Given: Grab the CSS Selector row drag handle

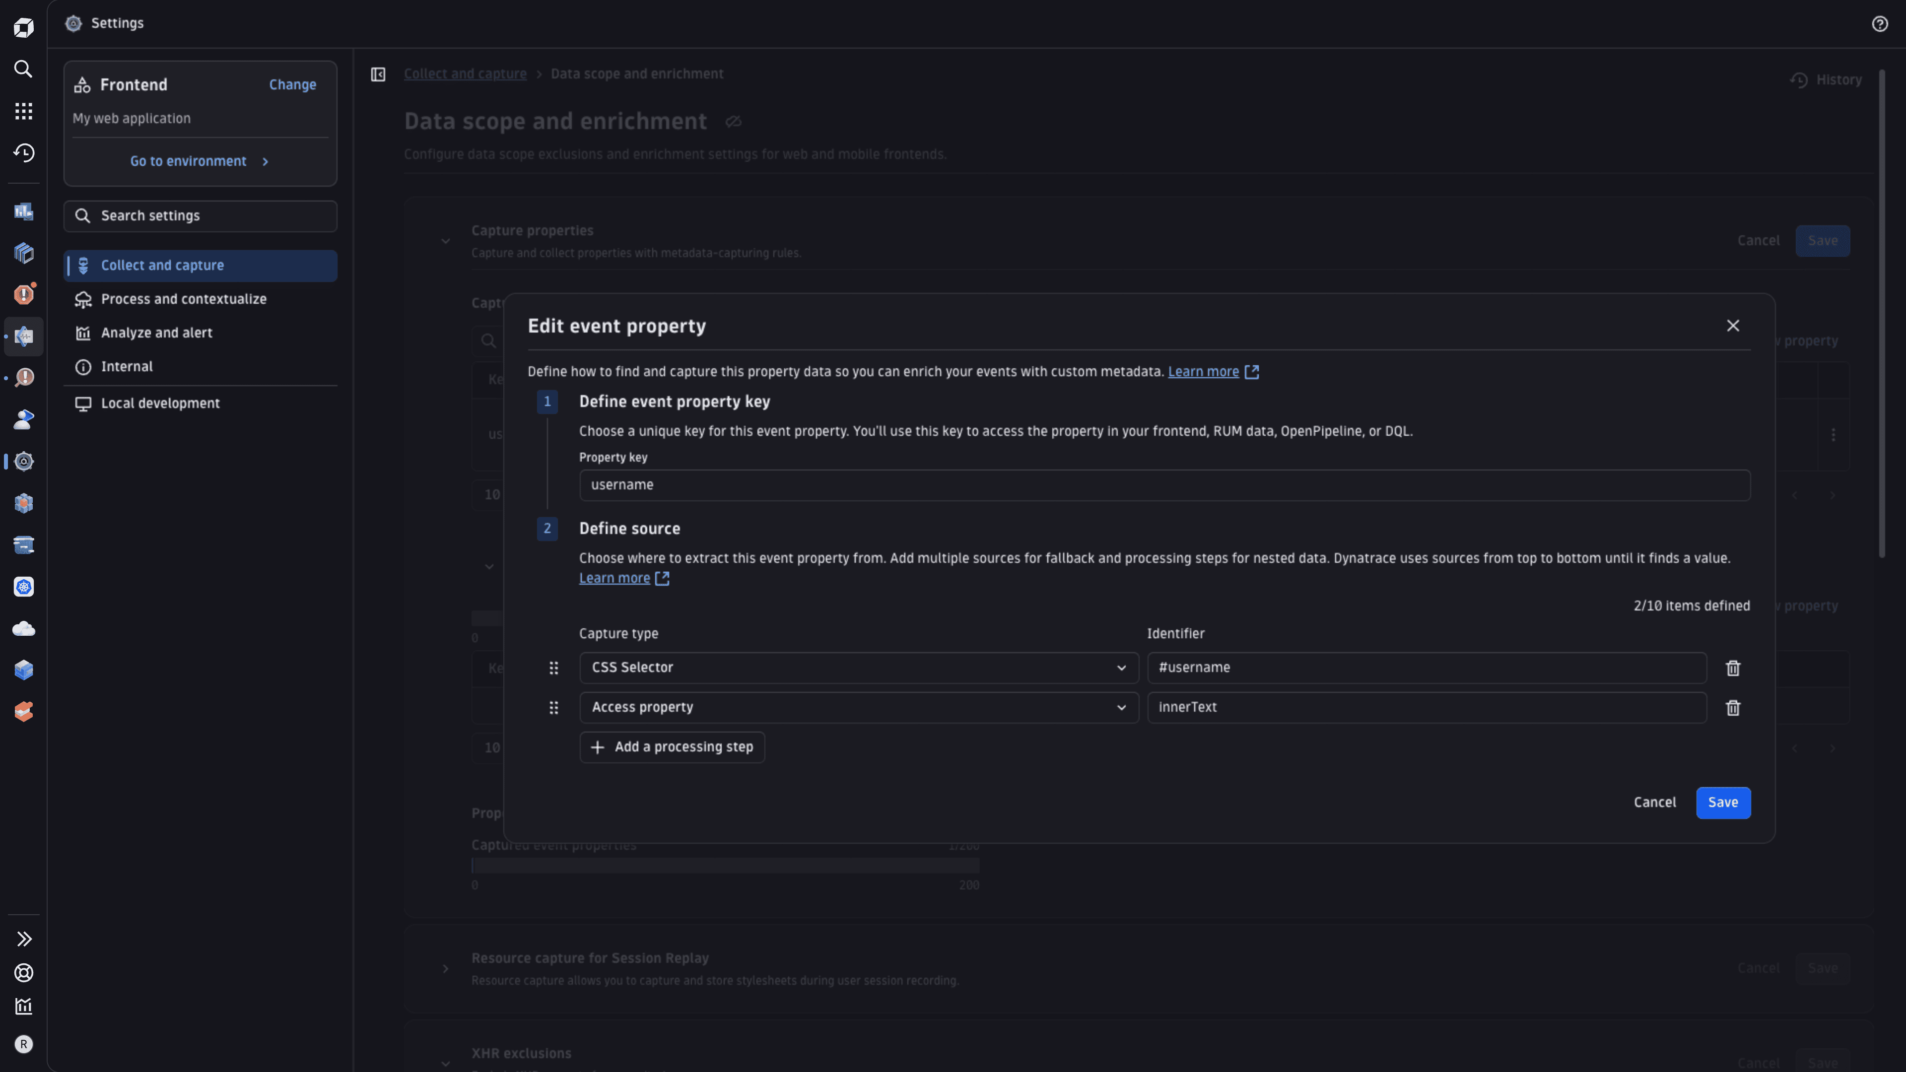Looking at the screenshot, I should pyautogui.click(x=553, y=668).
